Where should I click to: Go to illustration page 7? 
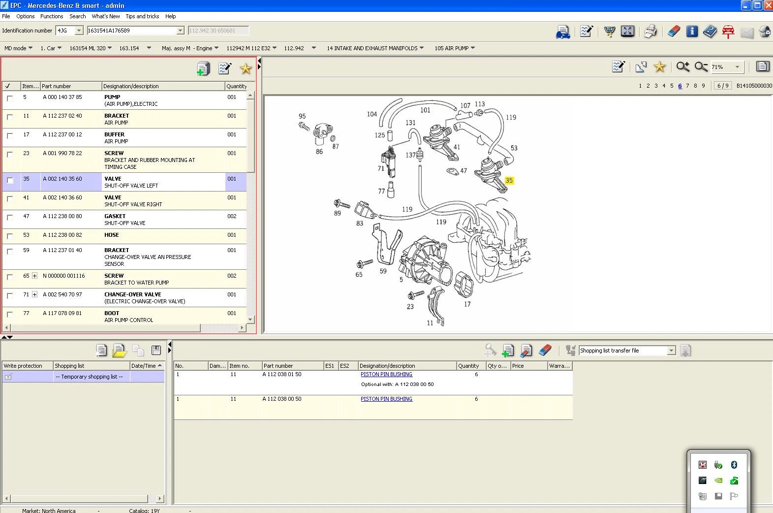pyautogui.click(x=687, y=86)
